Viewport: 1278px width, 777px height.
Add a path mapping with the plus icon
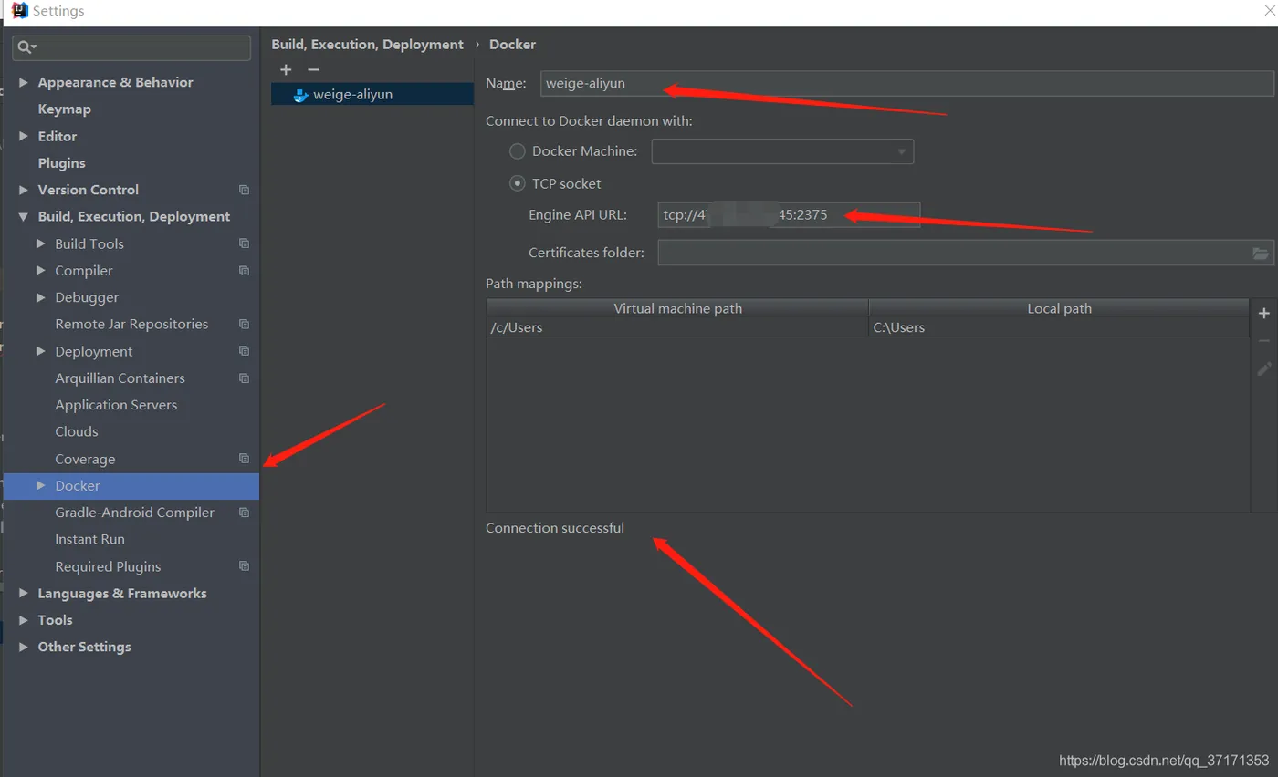tap(1264, 313)
